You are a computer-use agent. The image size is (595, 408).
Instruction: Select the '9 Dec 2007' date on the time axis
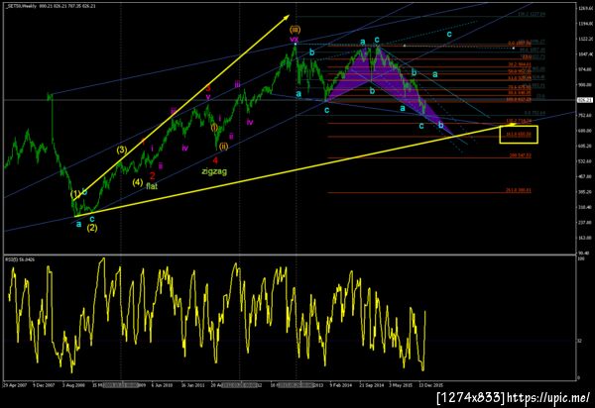click(x=44, y=385)
